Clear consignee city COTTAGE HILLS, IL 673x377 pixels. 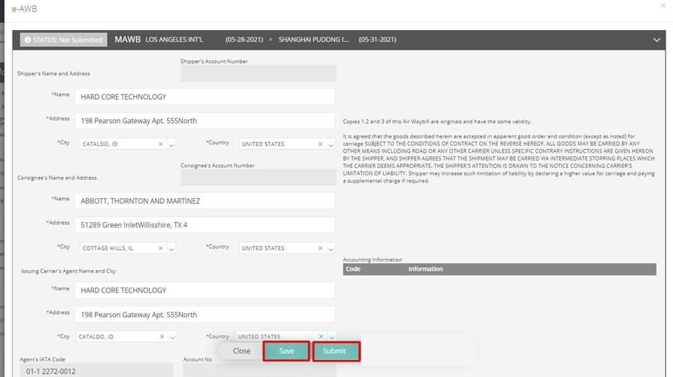[161, 249]
